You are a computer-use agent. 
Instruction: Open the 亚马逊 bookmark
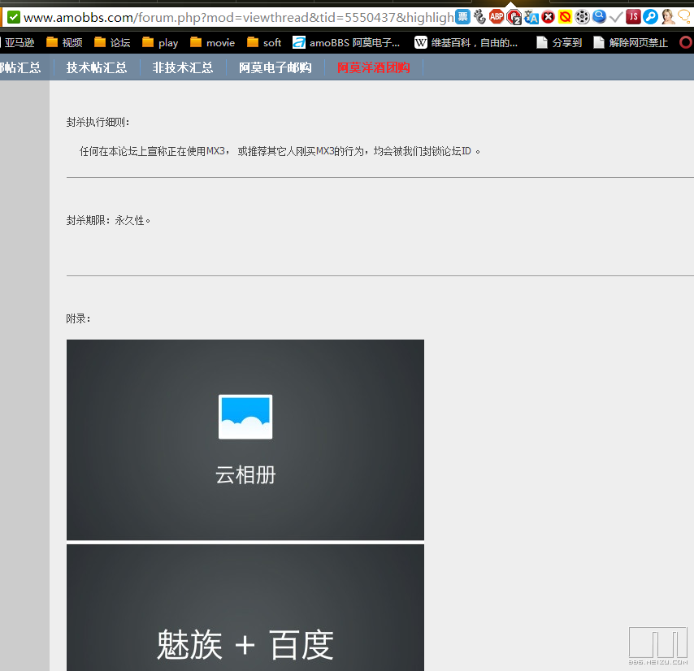click(x=19, y=42)
